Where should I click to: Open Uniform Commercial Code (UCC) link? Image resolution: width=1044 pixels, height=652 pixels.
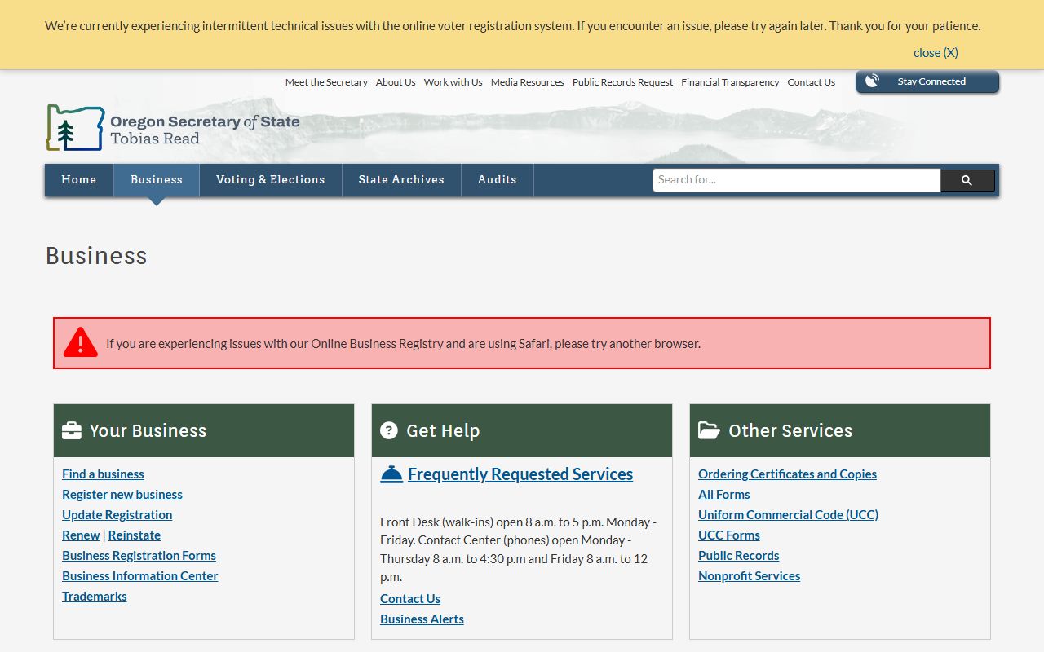[x=789, y=515]
